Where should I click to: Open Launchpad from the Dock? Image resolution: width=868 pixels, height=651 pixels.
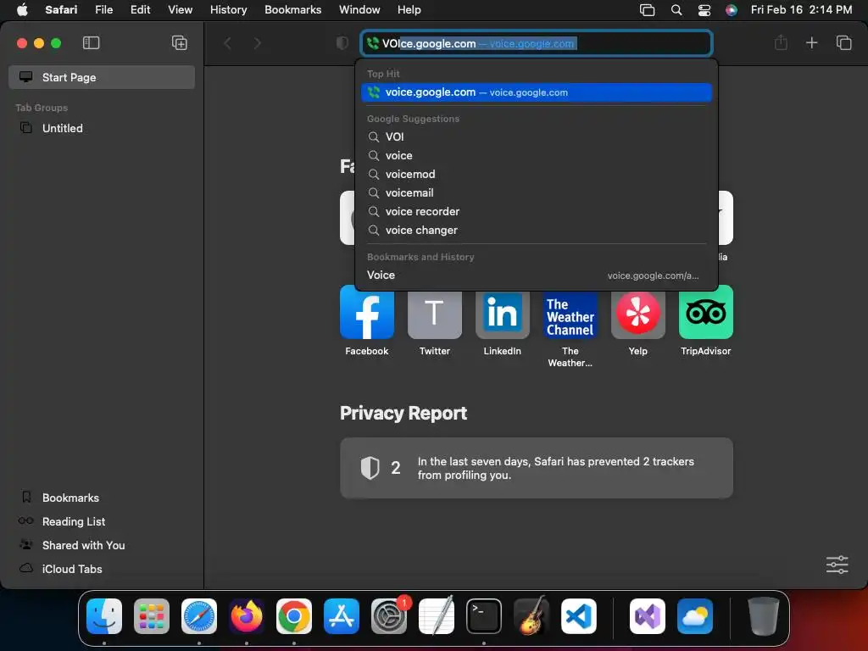[152, 616]
